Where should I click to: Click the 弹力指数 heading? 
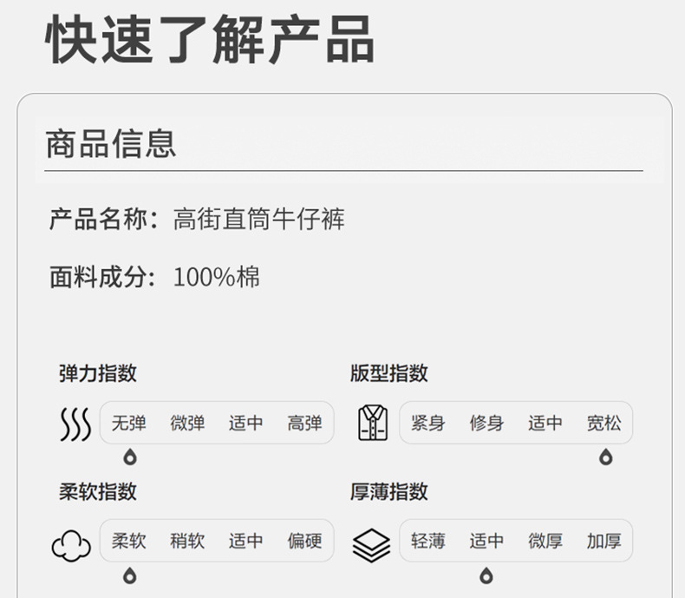[x=98, y=374]
